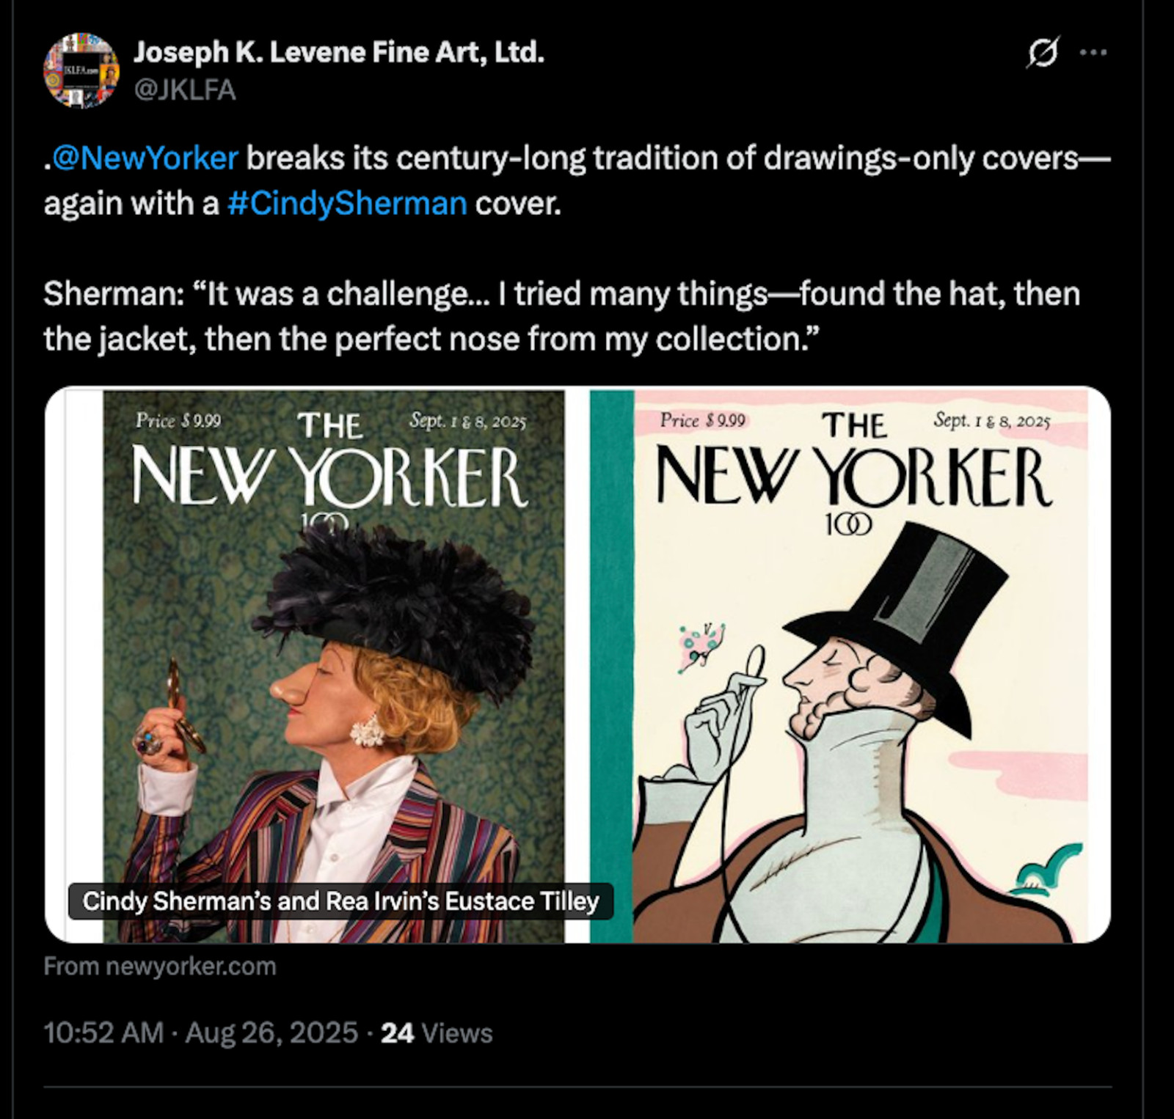Viewport: 1174px width, 1119px height.
Task: Open the 24 Views analytics
Action: tap(437, 1033)
